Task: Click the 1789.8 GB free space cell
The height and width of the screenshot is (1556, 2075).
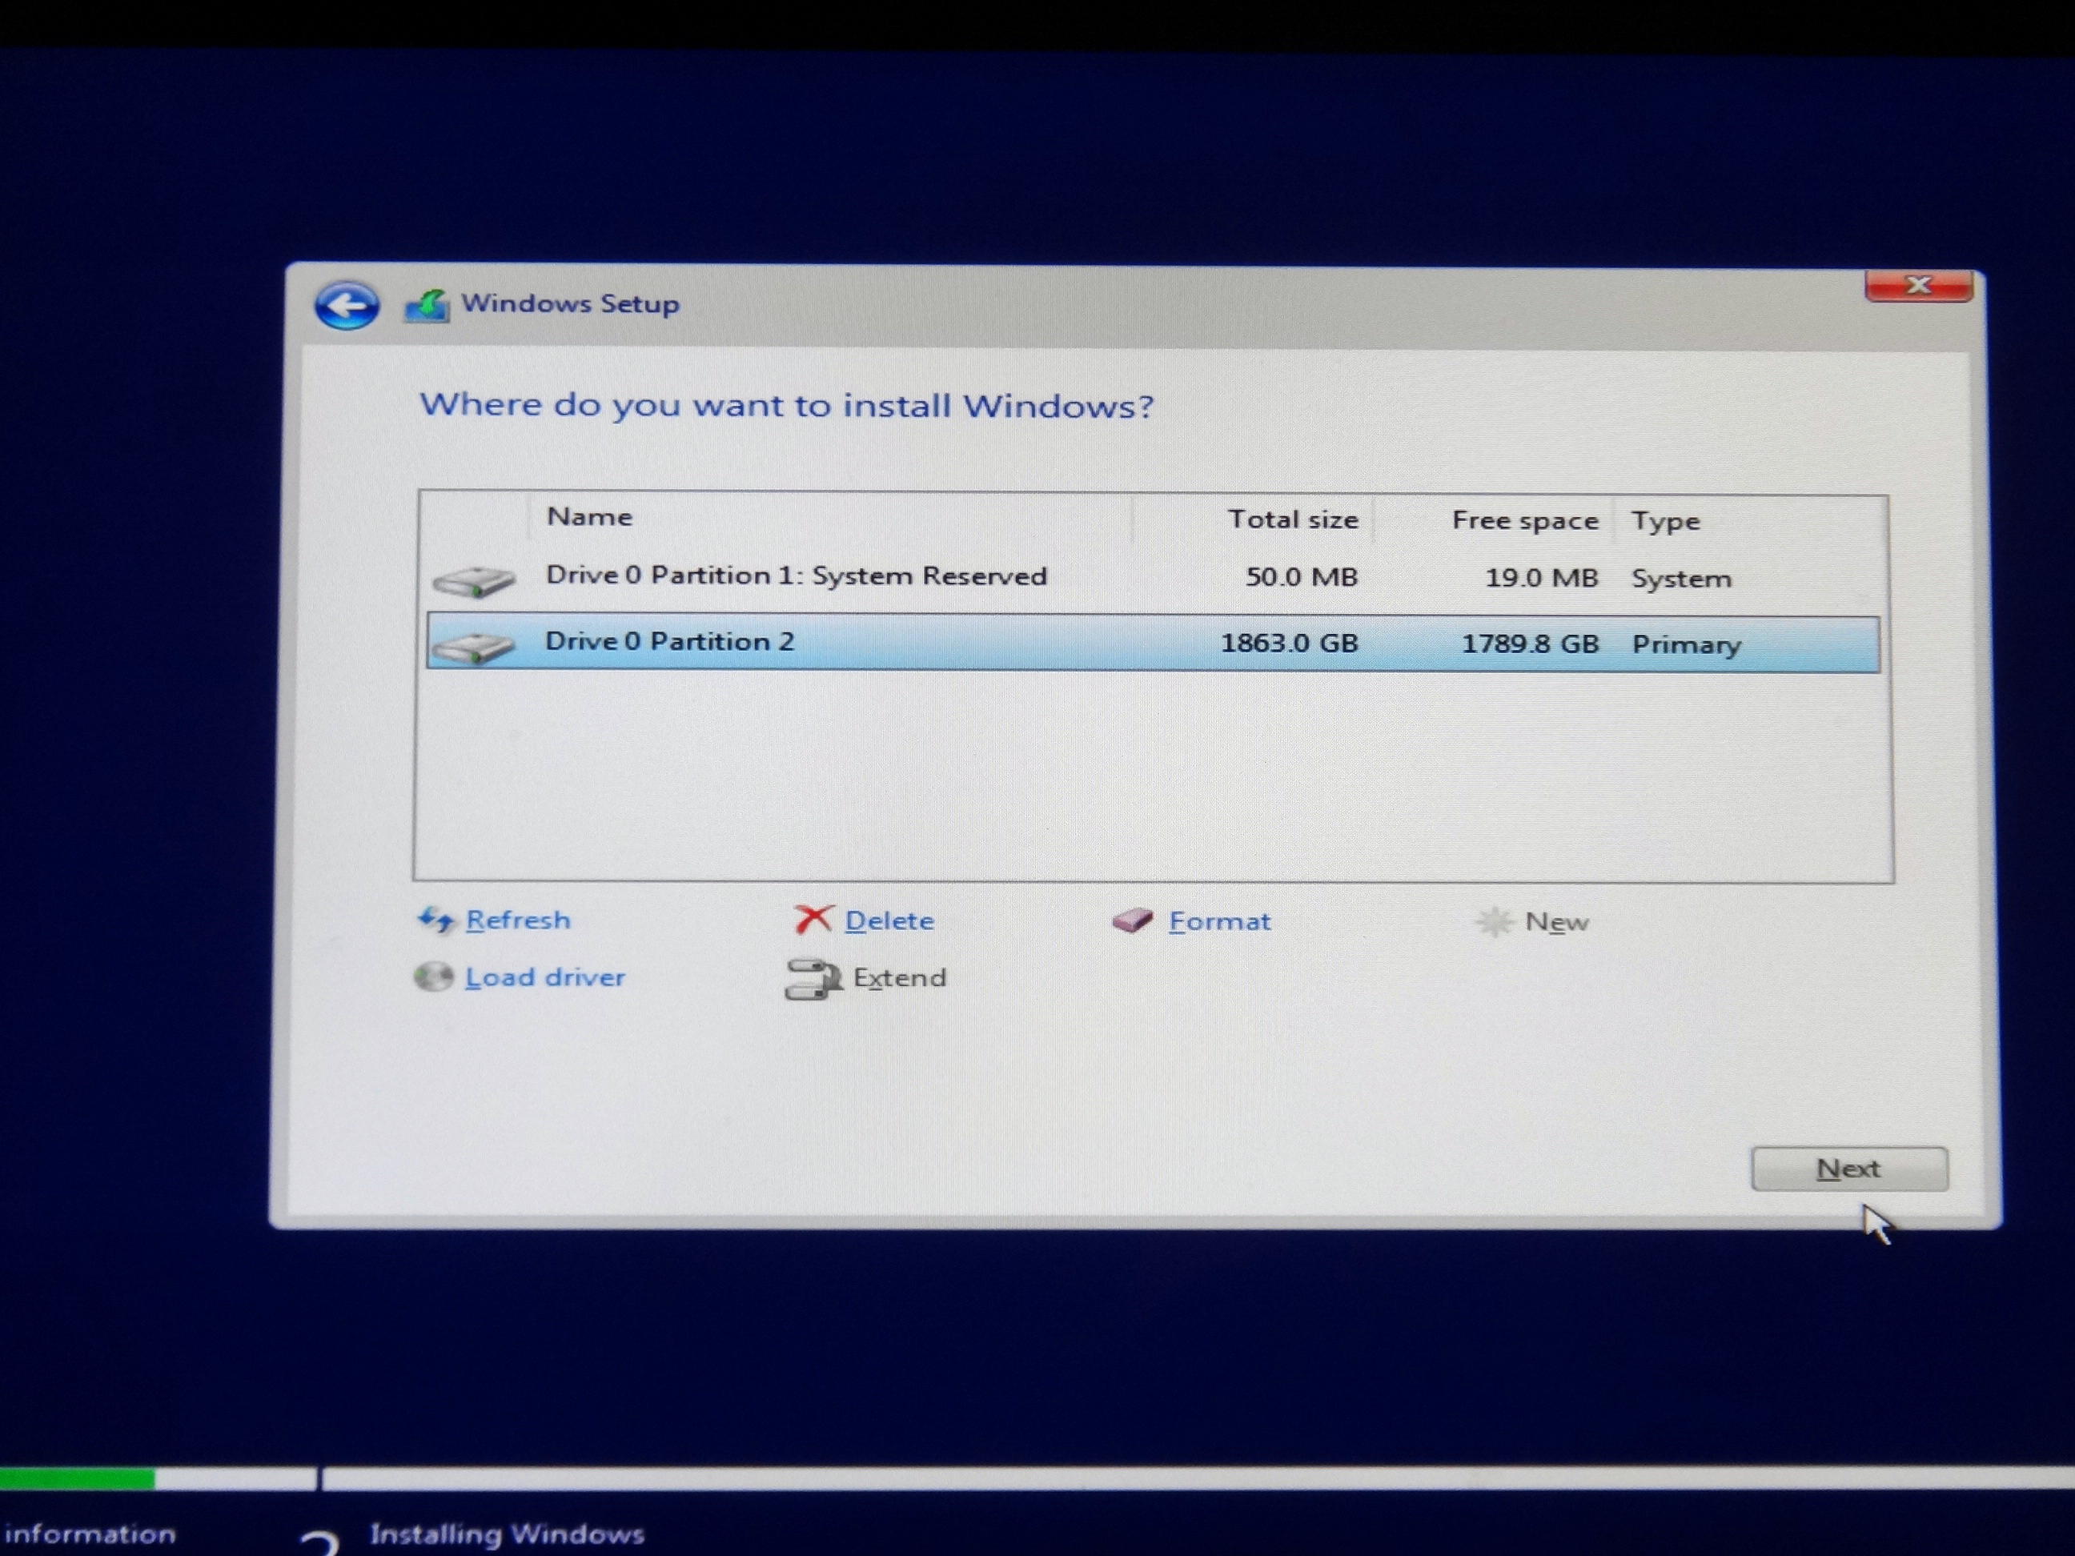Action: [x=1530, y=644]
